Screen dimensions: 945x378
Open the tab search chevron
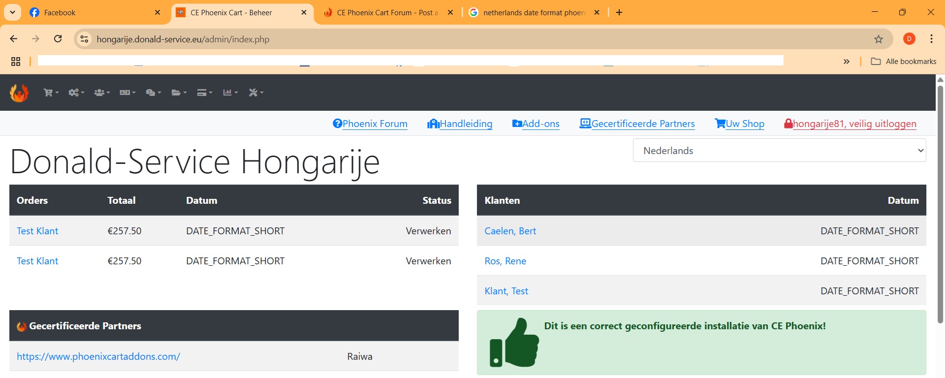[x=12, y=12]
